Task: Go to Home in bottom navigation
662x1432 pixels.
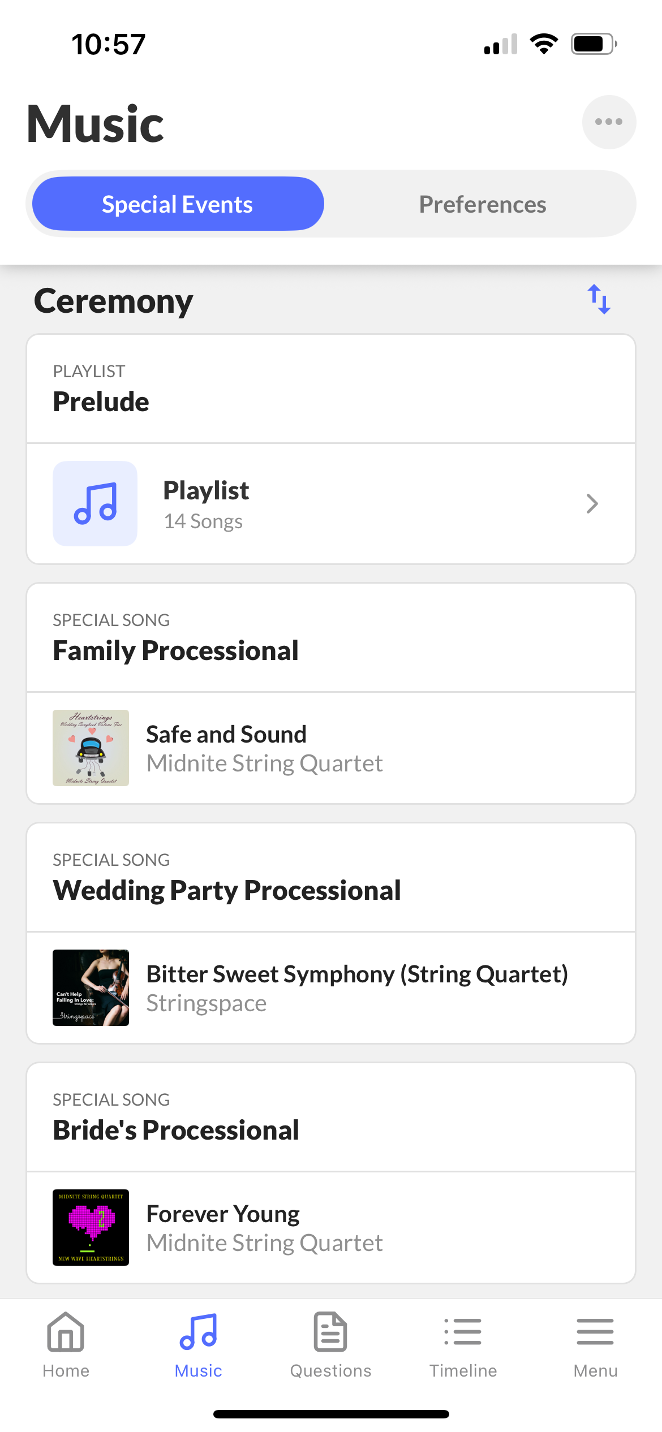Action: point(66,1345)
